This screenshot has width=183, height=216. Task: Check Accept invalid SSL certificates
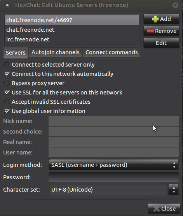coord(7,102)
